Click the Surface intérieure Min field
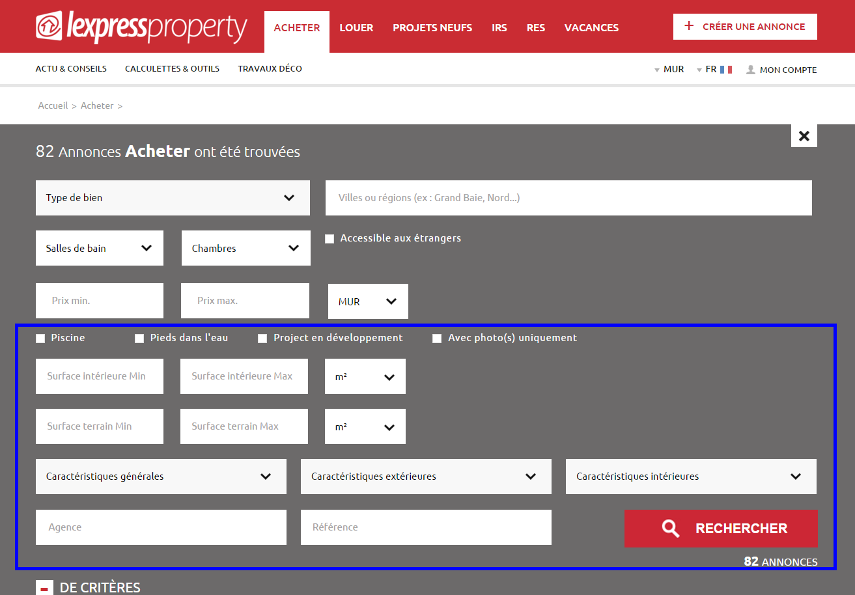 pos(100,376)
